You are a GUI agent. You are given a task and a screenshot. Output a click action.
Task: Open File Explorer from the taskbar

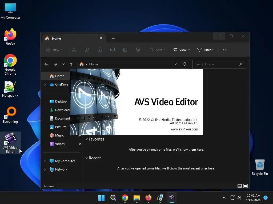137,198
